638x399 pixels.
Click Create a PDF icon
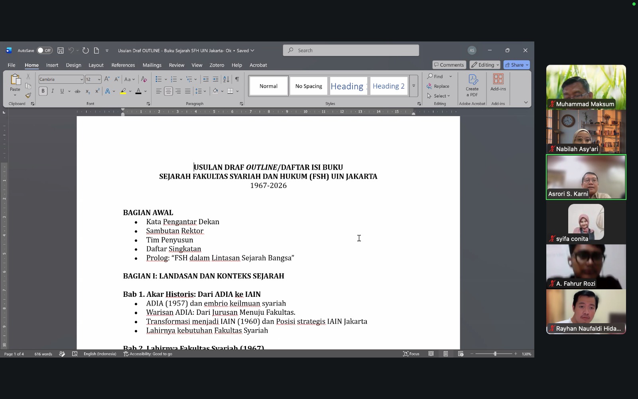tap(472, 85)
